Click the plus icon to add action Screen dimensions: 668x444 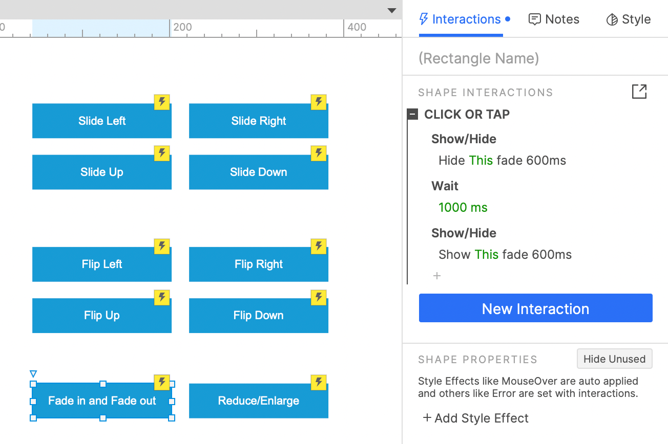point(437,276)
